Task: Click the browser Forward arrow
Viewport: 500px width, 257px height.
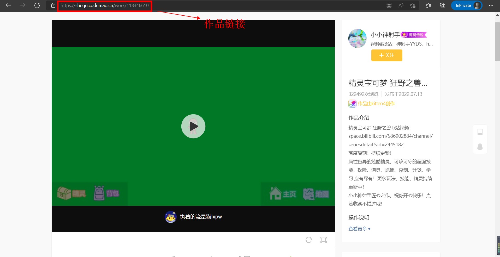Action: tap(23, 5)
